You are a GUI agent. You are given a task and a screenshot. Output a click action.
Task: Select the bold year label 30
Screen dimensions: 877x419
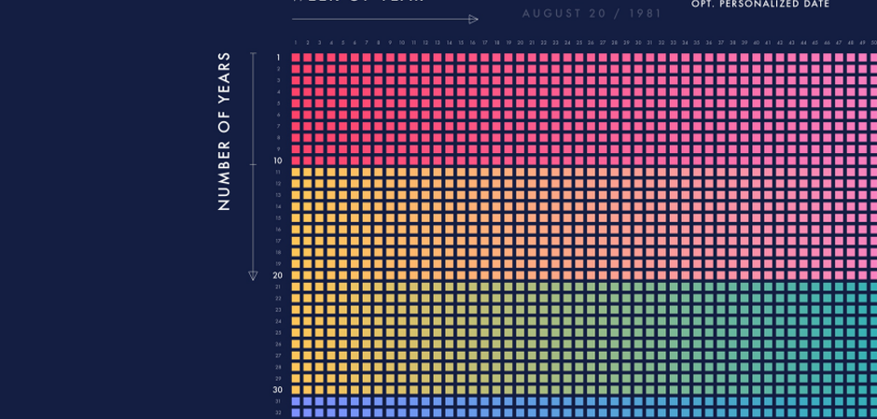[278, 390]
